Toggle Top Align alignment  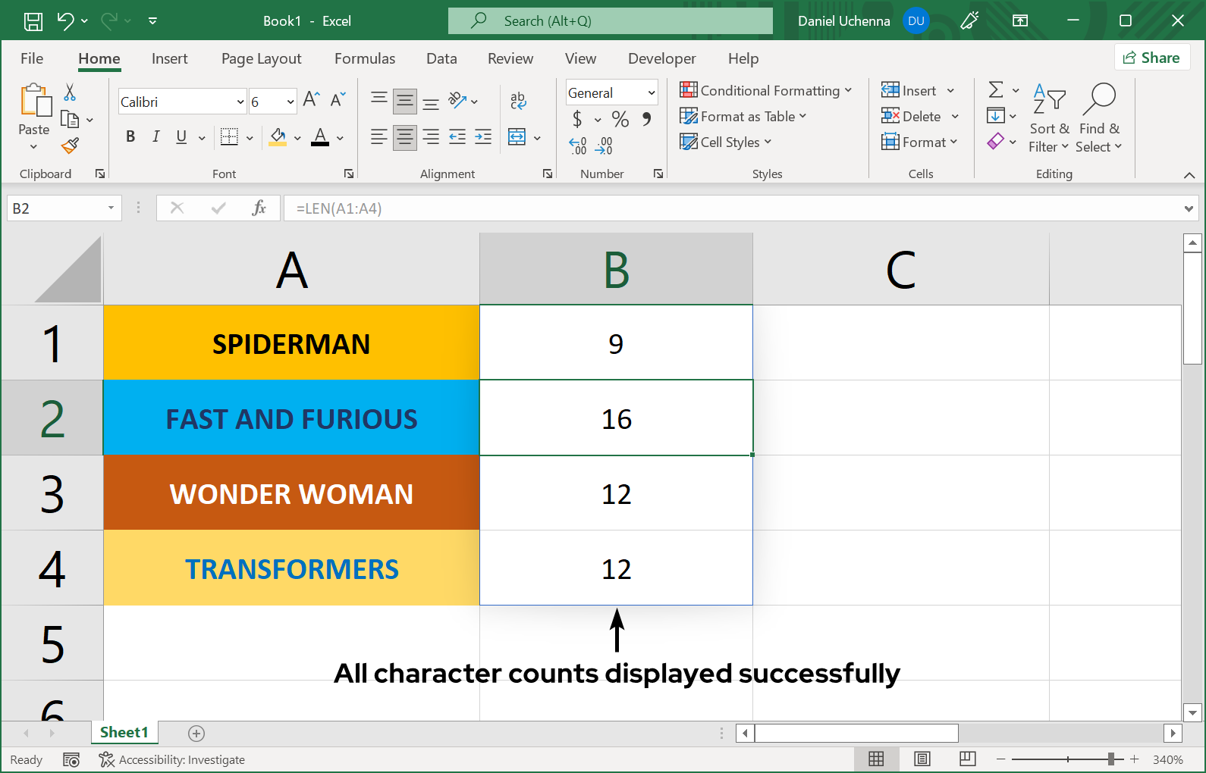pos(379,99)
